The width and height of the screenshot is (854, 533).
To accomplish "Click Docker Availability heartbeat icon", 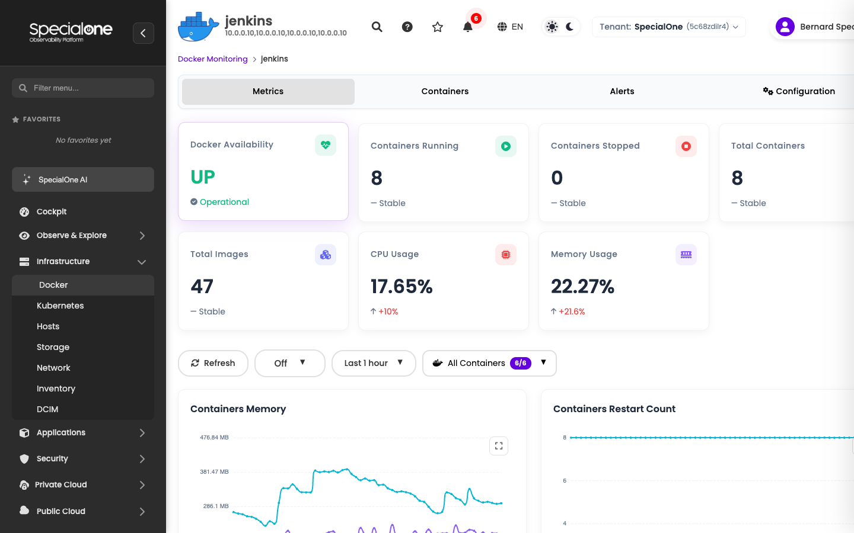I will (x=326, y=145).
